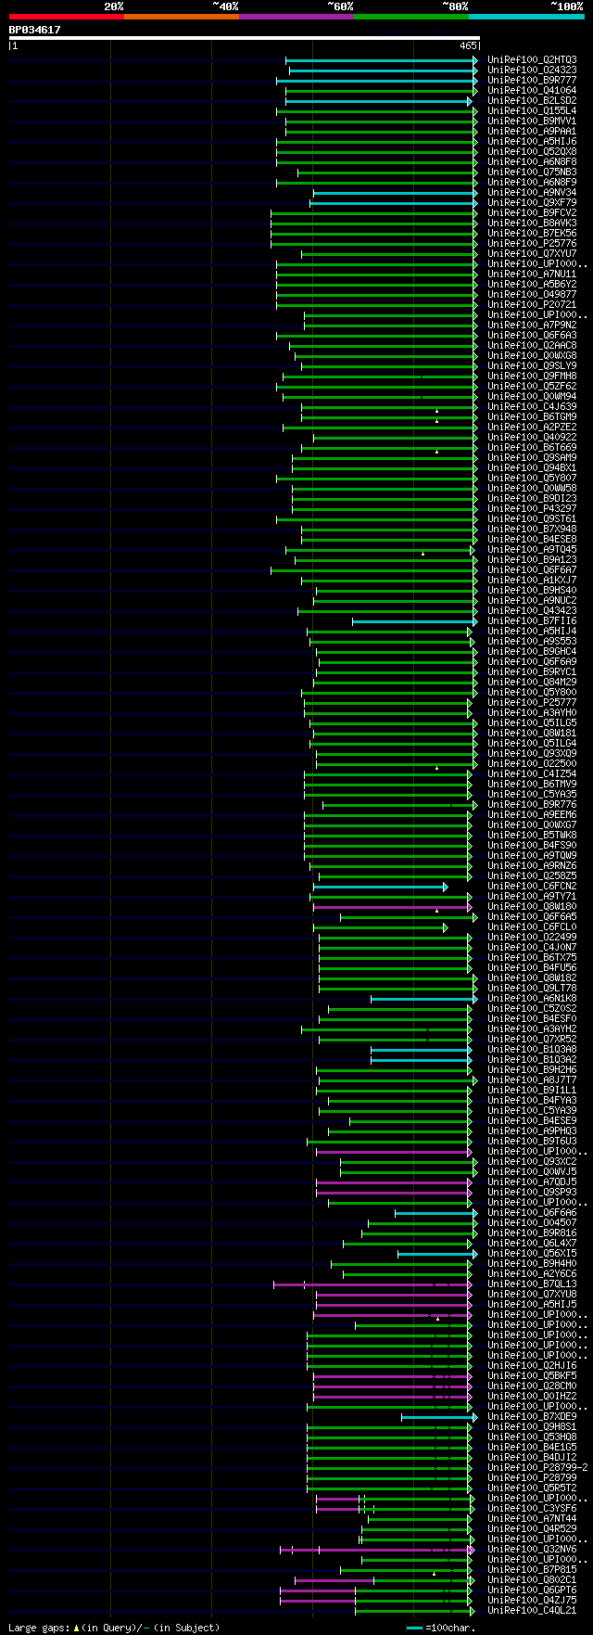
Task: Select the UniRef100_B1Q3A2 label
Action: coord(532,1059)
